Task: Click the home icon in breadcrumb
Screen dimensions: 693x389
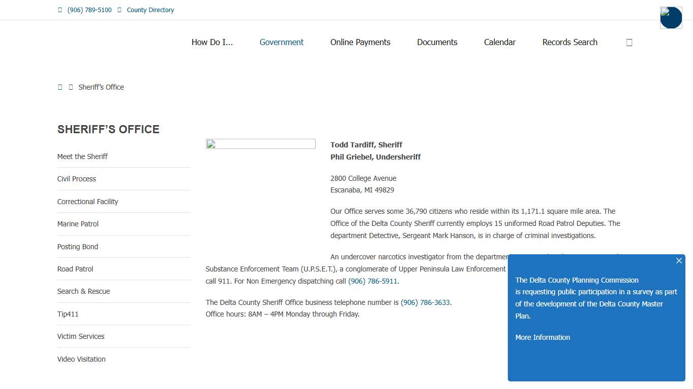Action: [60, 87]
